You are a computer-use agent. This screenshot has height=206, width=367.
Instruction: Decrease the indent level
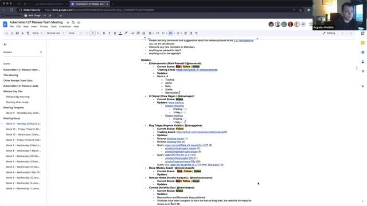coord(185,33)
